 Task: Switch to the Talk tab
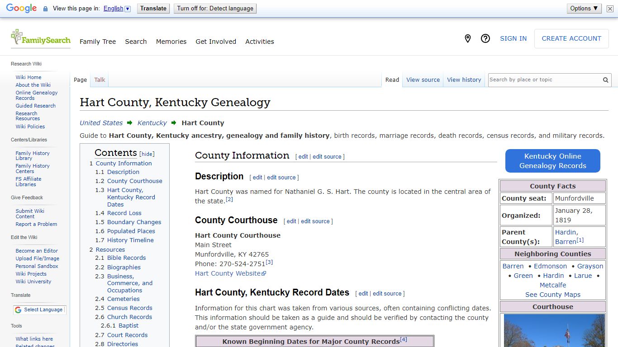tap(100, 80)
